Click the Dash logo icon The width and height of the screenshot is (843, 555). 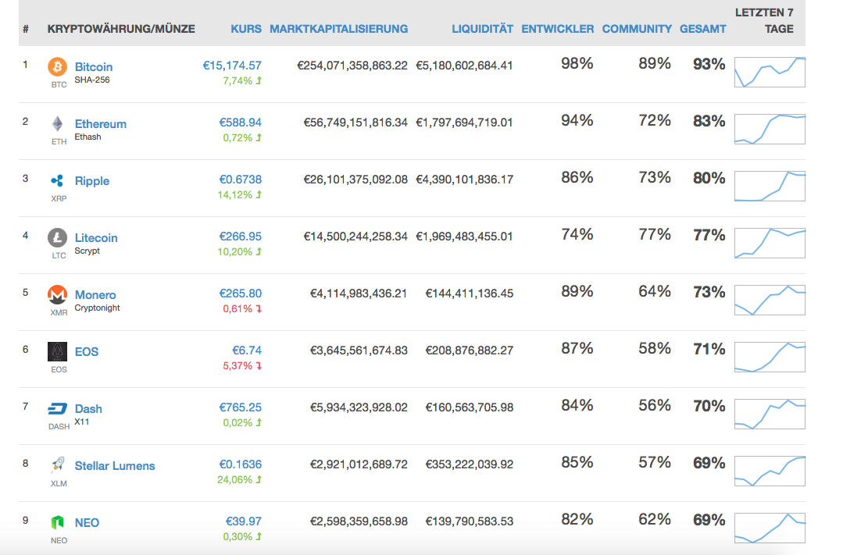(58, 409)
